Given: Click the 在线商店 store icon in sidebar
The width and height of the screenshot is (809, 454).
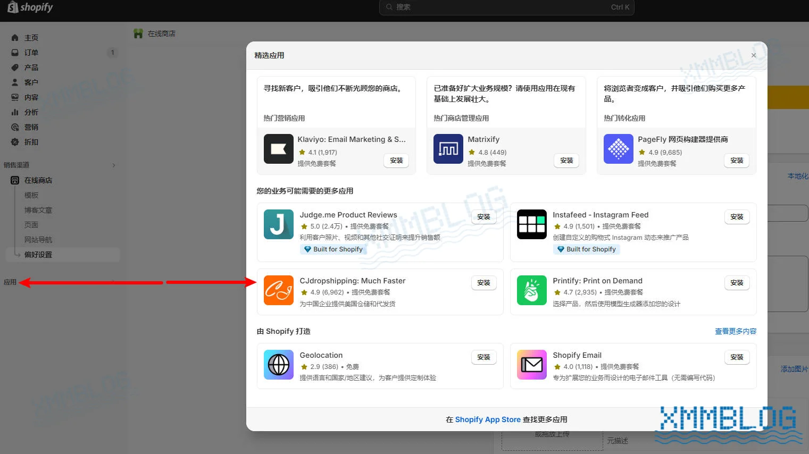Looking at the screenshot, I should pos(15,180).
